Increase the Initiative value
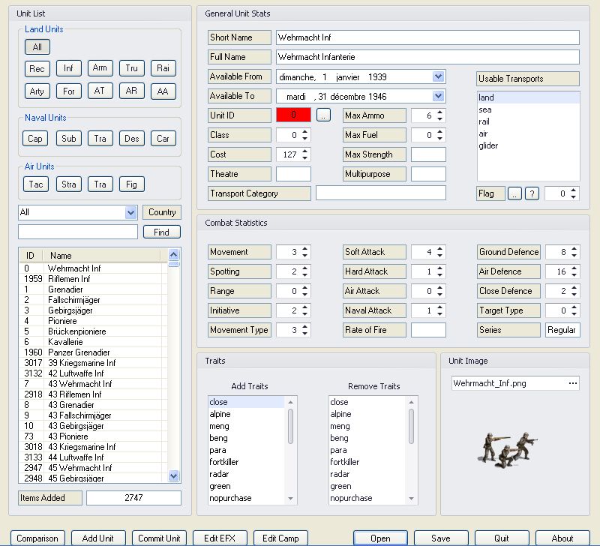600x546 pixels. (x=305, y=307)
